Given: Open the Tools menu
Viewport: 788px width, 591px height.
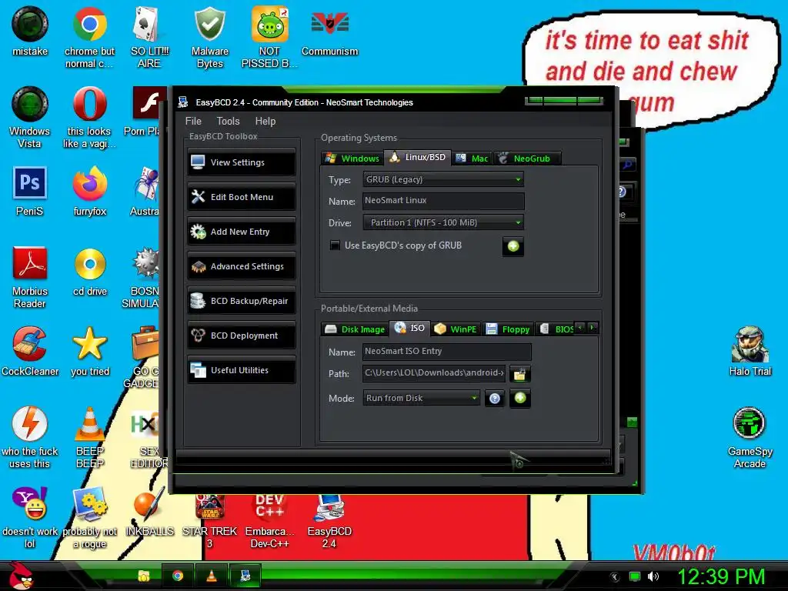Looking at the screenshot, I should coord(228,121).
